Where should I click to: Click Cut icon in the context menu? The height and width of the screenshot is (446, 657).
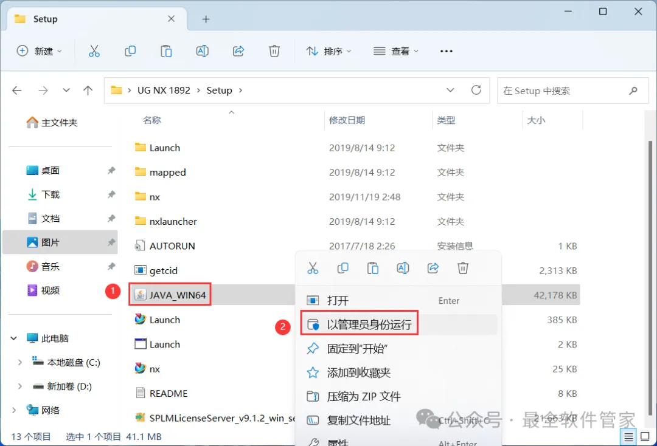tap(313, 268)
